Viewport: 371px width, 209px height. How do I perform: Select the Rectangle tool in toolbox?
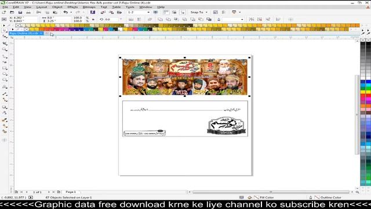click(x=5, y=69)
